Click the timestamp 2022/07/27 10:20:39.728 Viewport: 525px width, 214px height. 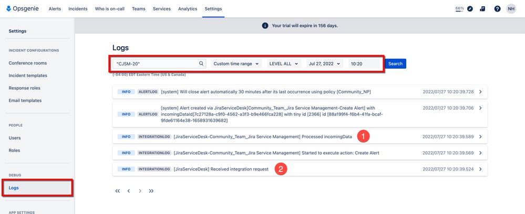pyautogui.click(x=448, y=92)
